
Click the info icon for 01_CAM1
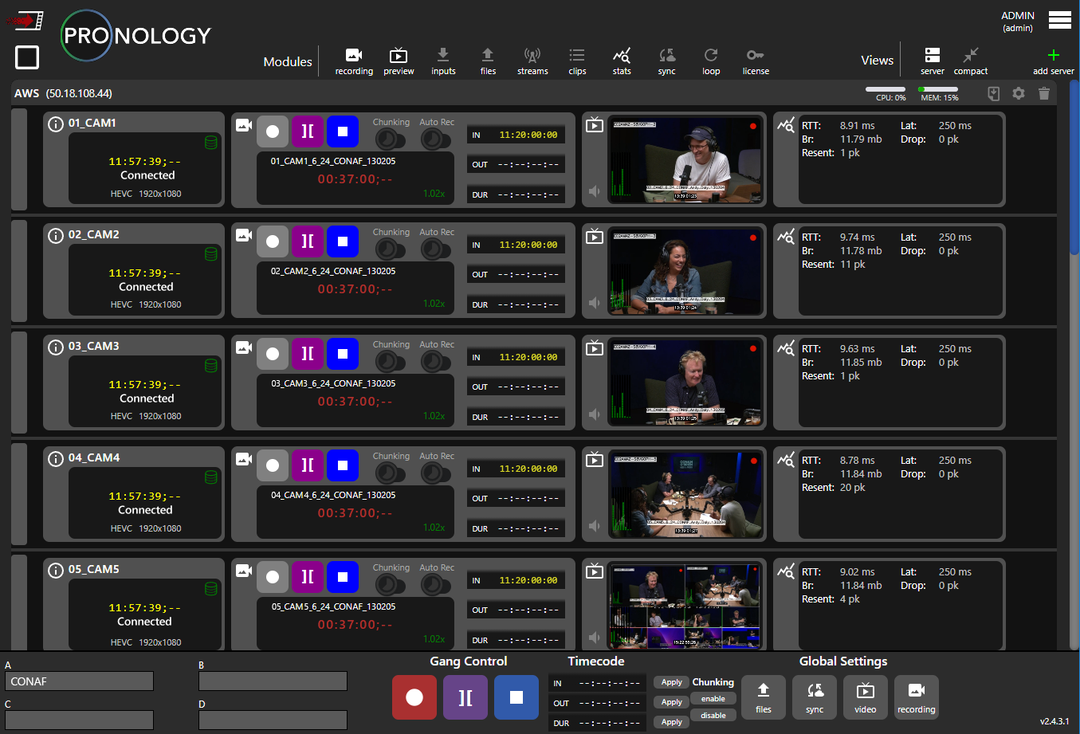click(x=56, y=124)
